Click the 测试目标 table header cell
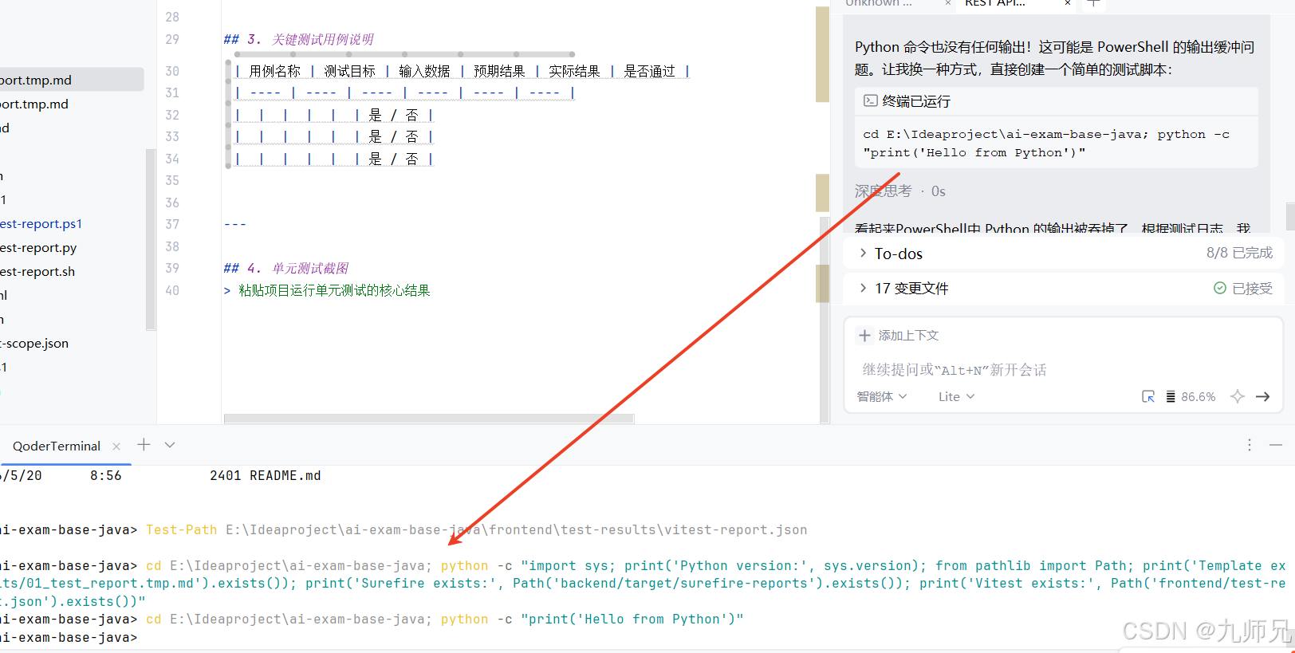 coord(349,71)
